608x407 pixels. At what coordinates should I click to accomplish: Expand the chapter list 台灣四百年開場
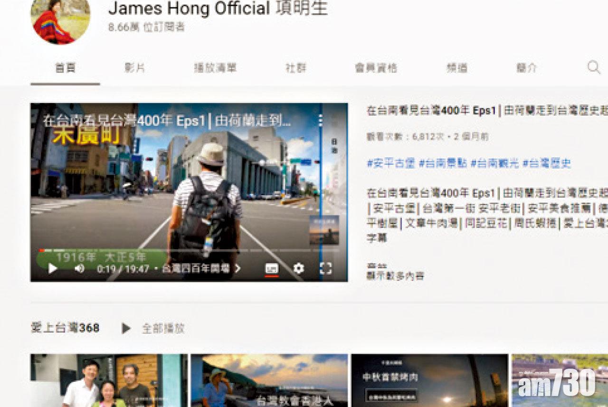pyautogui.click(x=201, y=269)
